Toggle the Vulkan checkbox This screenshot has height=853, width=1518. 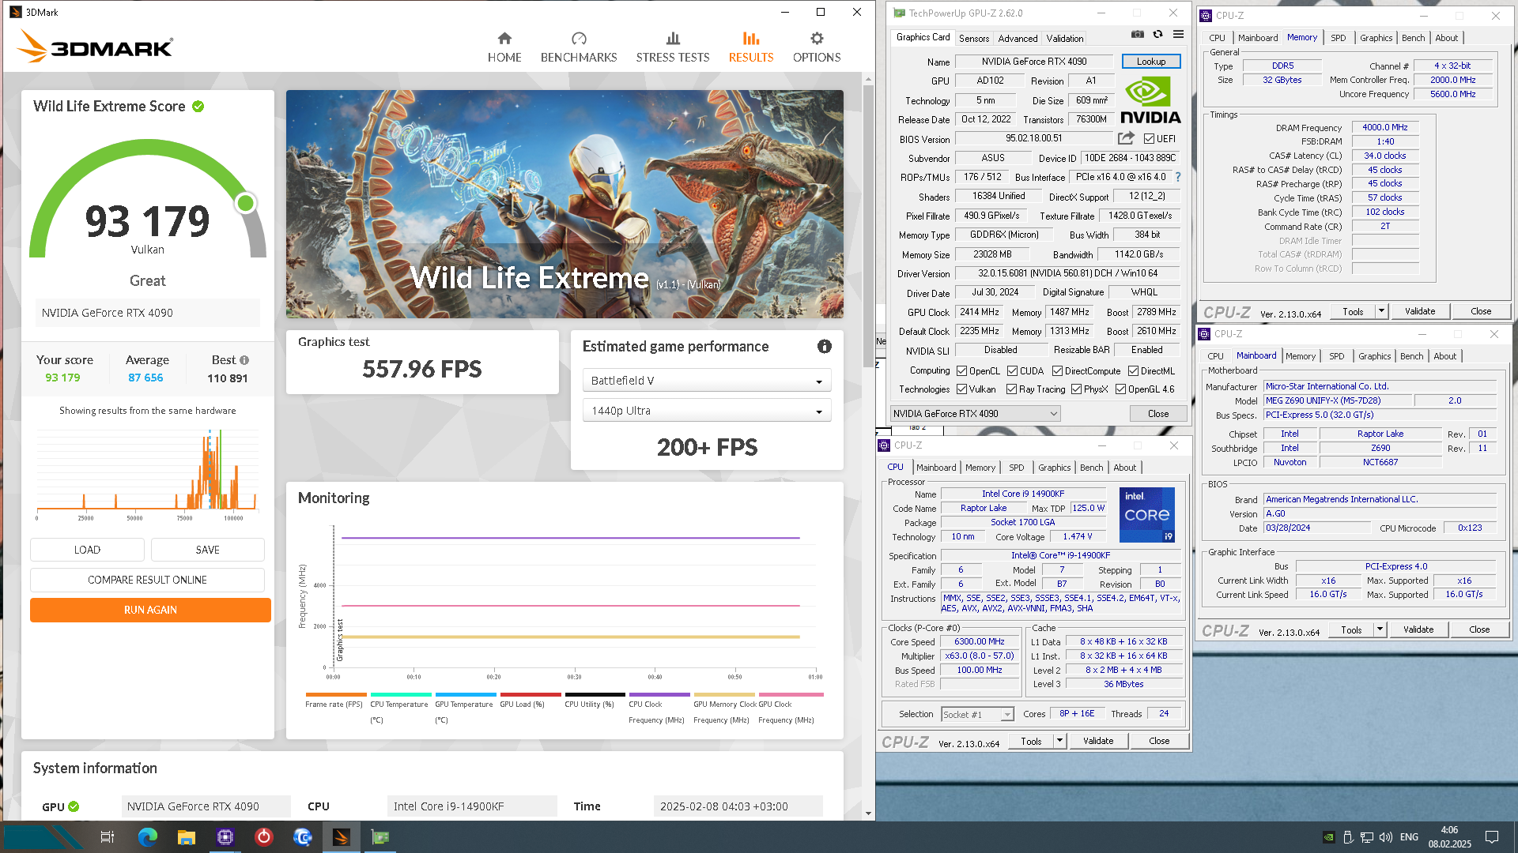point(962,389)
